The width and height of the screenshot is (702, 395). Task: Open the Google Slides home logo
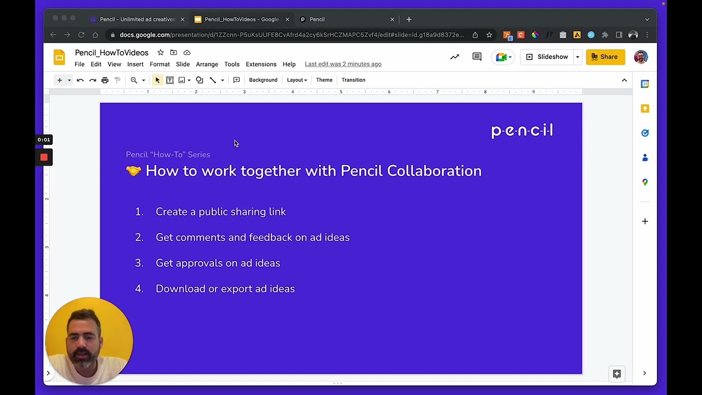tap(59, 58)
